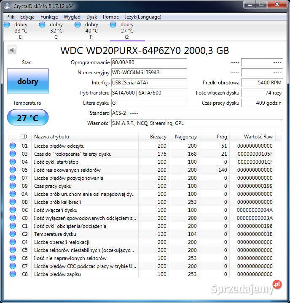Select disk G: at 27 °C
Viewport: 290px width, 303px height.
click(x=127, y=31)
